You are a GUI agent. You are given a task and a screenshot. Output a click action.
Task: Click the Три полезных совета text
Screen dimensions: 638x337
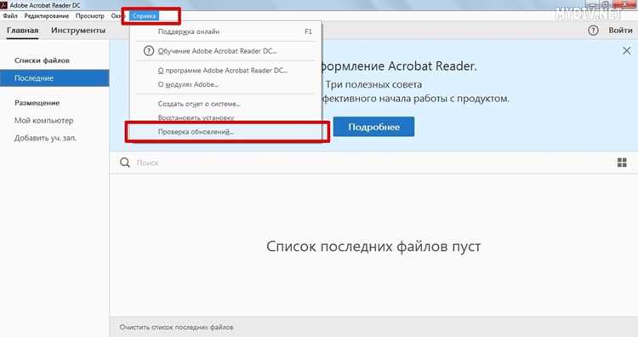(373, 84)
